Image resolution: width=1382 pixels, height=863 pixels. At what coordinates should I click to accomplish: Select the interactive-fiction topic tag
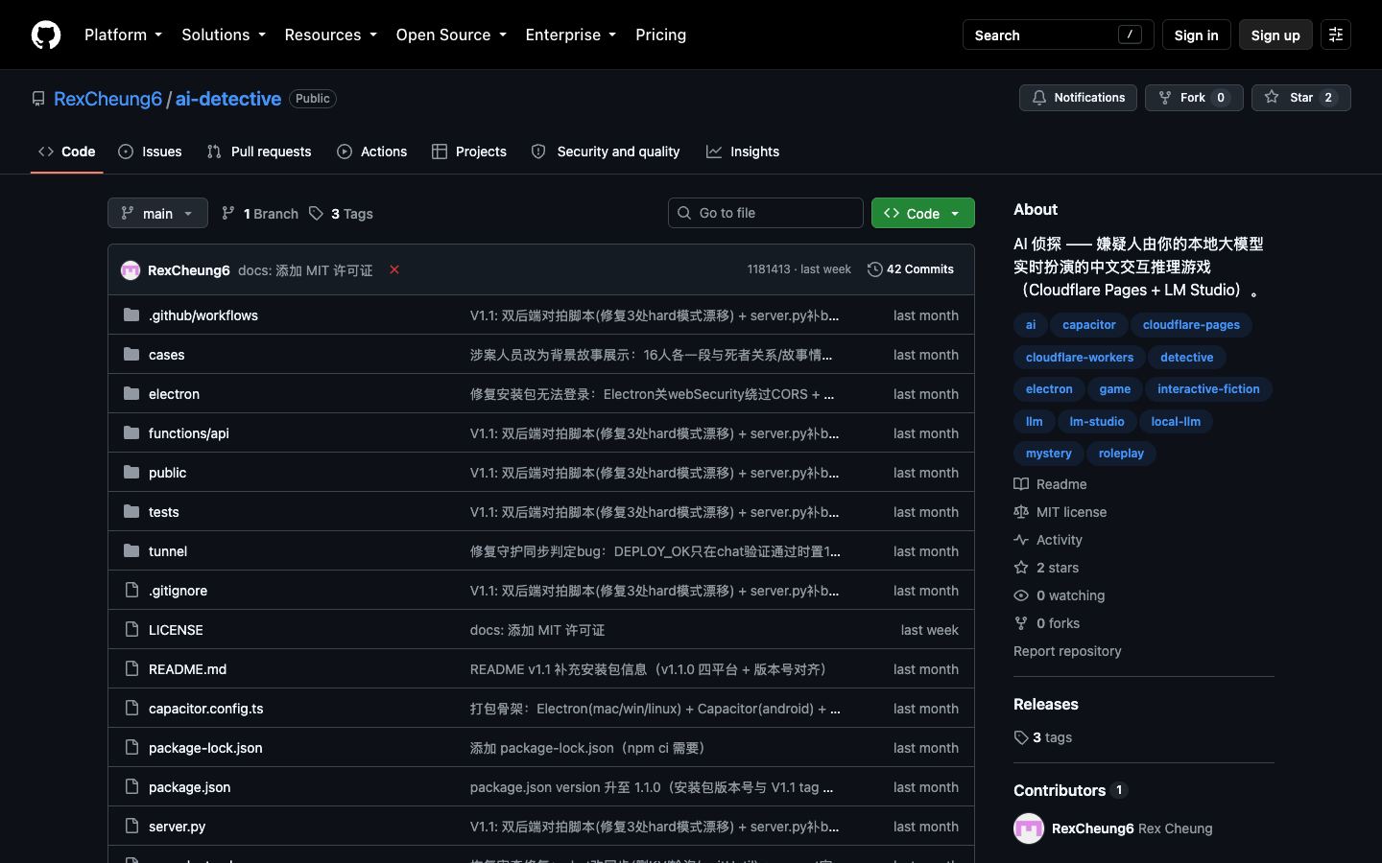click(x=1208, y=389)
